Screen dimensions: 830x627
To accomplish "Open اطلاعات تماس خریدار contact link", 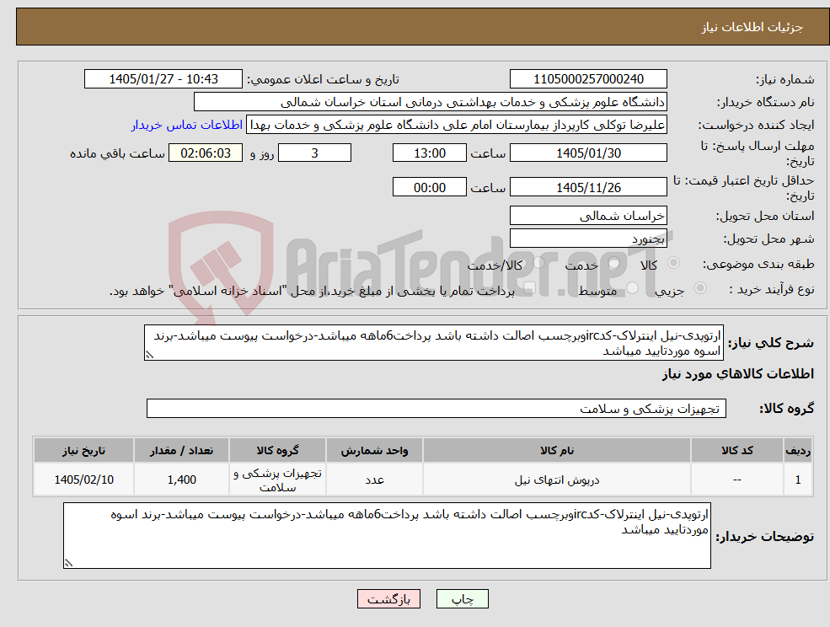I will click(x=187, y=125).
